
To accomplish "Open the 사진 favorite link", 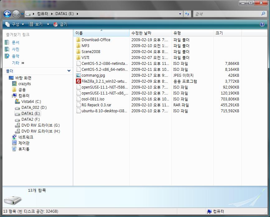I will (16, 49).
